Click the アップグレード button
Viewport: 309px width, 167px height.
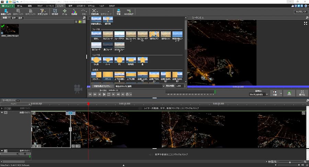click(300, 12)
